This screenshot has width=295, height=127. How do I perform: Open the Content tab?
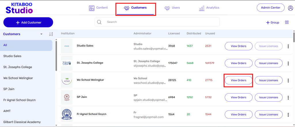coord(99,8)
